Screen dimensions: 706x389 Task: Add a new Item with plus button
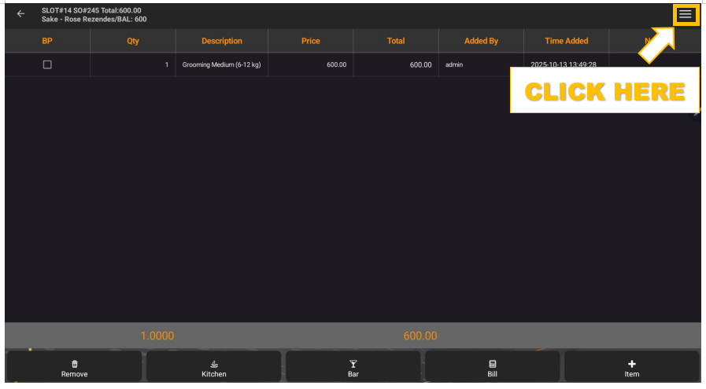[x=631, y=368]
